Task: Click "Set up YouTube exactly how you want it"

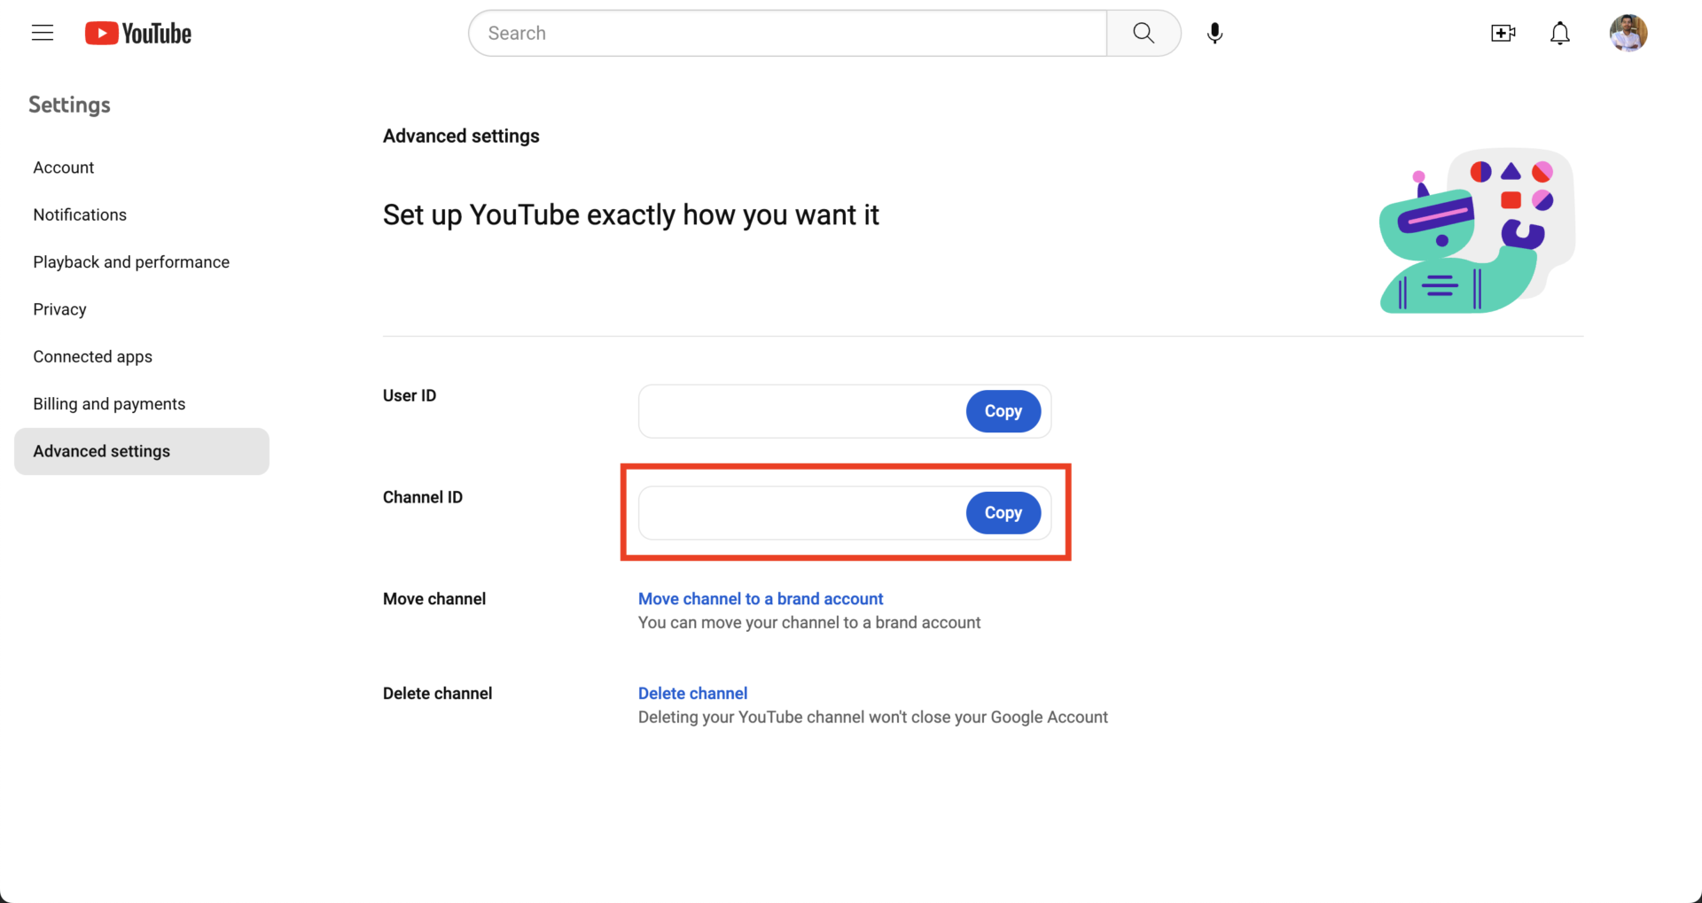Action: click(x=630, y=214)
